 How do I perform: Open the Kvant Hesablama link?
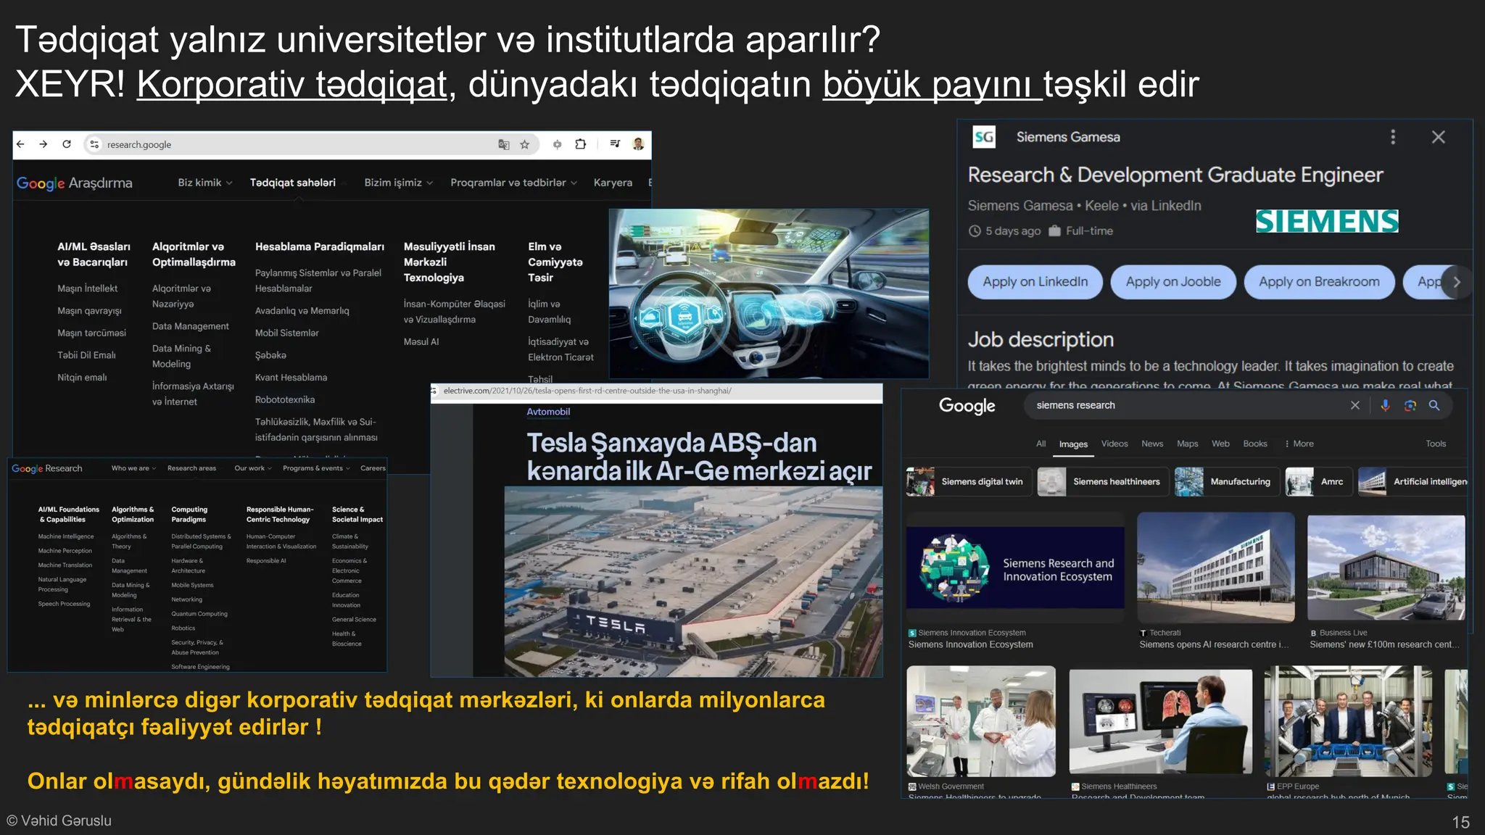point(291,378)
